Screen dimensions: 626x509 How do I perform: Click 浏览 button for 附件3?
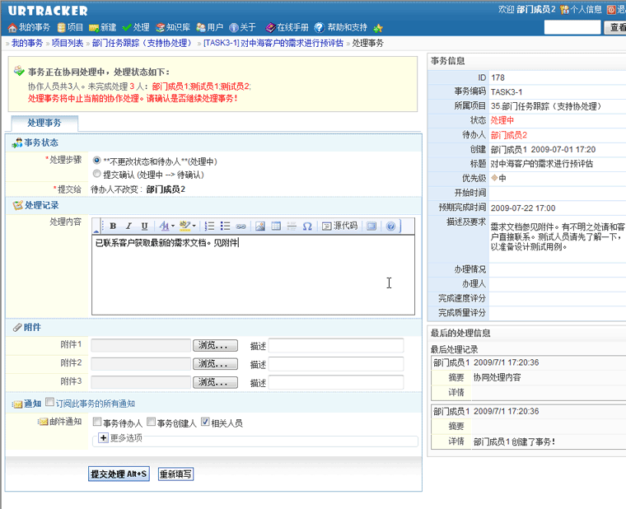tap(215, 382)
